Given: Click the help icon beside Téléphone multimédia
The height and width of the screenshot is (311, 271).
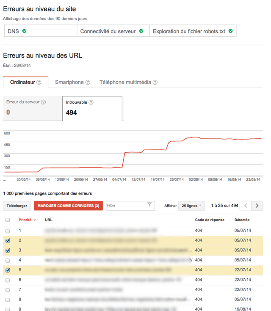Looking at the screenshot, I should [x=155, y=83].
